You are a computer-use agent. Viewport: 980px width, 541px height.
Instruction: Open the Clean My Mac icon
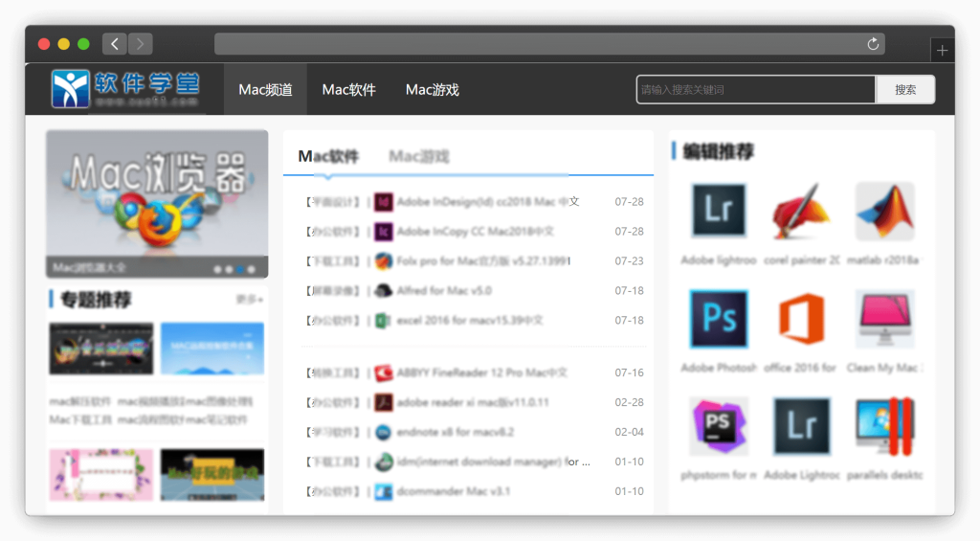[x=884, y=319]
